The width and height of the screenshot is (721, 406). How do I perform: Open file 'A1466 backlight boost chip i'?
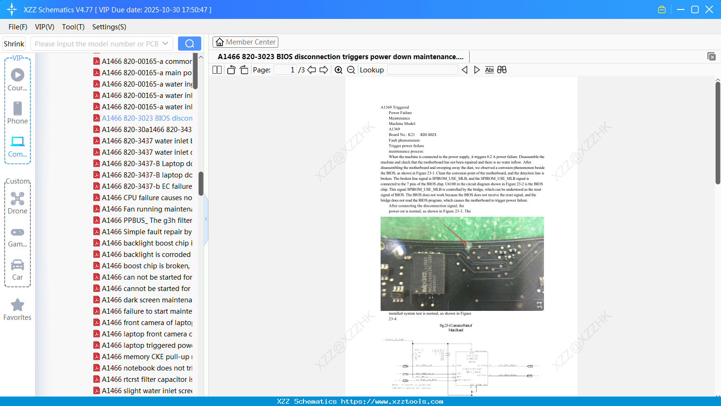pyautogui.click(x=142, y=243)
